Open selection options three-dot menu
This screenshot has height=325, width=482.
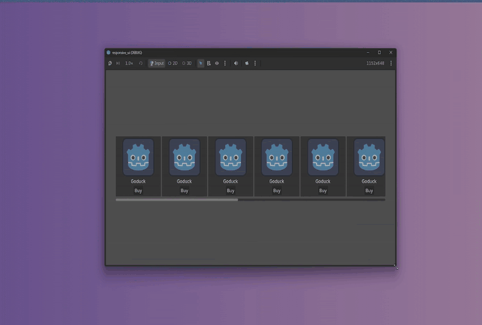tap(225, 64)
